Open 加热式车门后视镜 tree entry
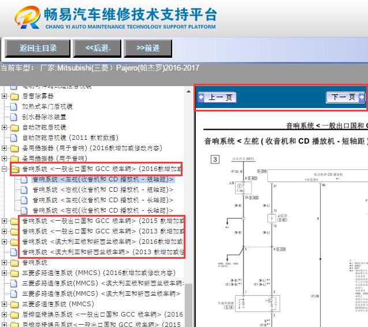The width and height of the screenshot is (368, 327). (x=47, y=106)
